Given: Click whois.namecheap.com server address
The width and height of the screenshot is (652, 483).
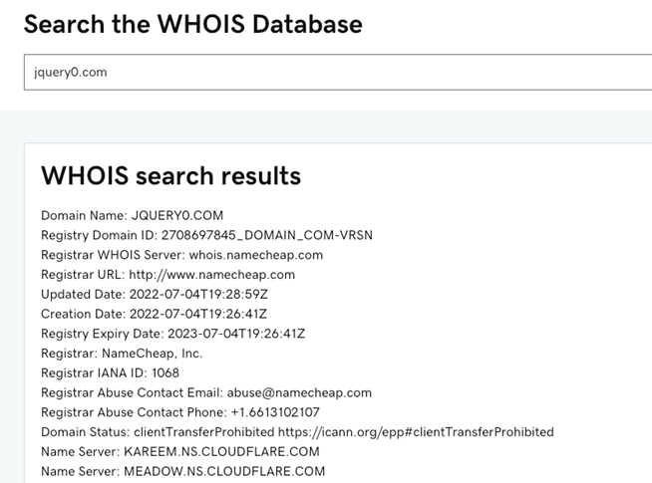Looking at the screenshot, I should click(256, 255).
